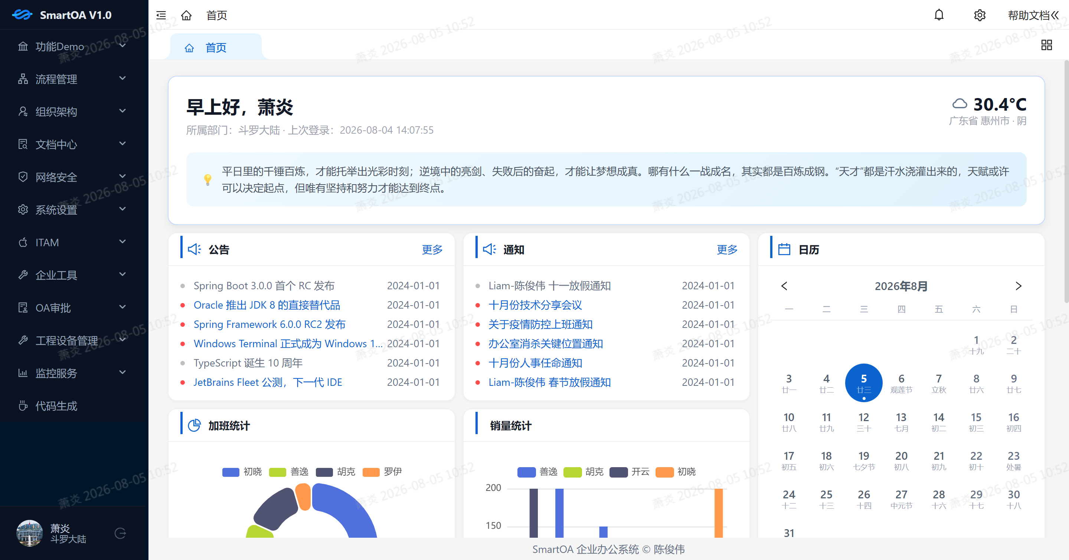Viewport: 1069px width, 560px height.
Task: Open Spring Framework 6.0.0 RC2 发布 announcement
Action: tap(269, 324)
